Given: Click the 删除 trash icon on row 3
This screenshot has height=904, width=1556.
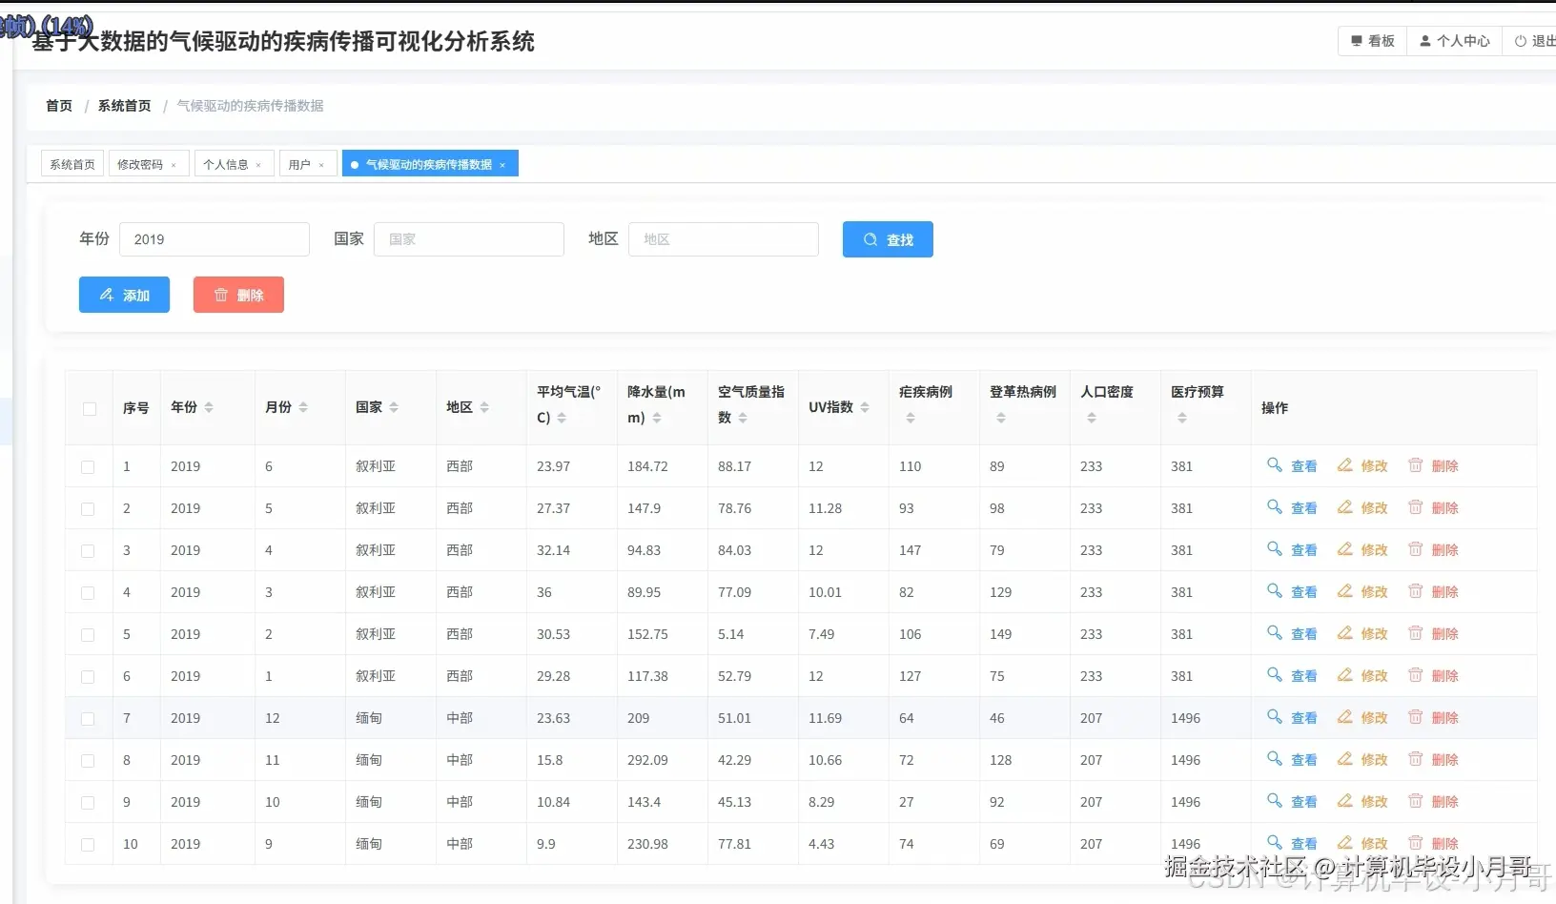Looking at the screenshot, I should [1415, 550].
